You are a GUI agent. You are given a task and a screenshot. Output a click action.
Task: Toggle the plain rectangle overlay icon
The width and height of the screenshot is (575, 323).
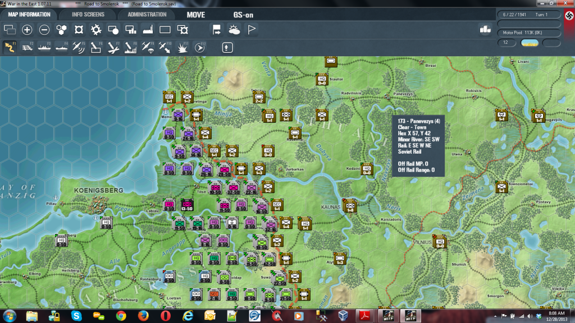coord(165,30)
